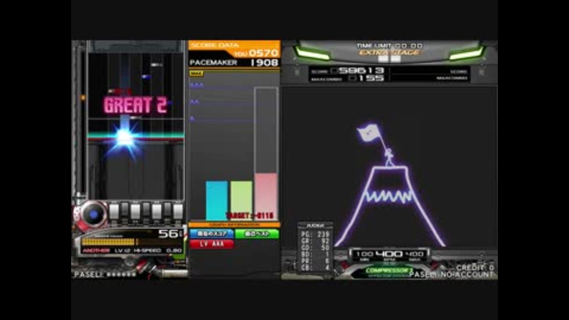Click the HI-SPEED 0.80 value
569x320 pixels.
click(x=158, y=251)
